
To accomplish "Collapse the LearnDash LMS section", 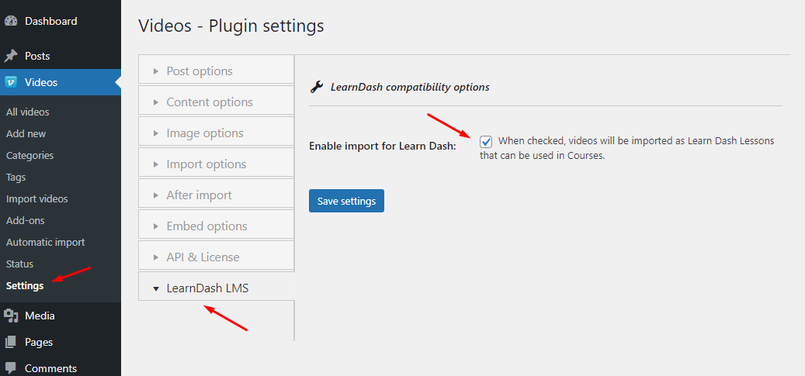I will [x=216, y=288].
